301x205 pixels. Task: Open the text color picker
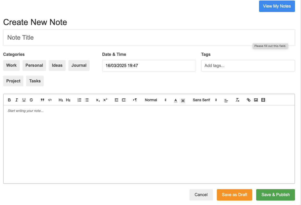(176, 100)
